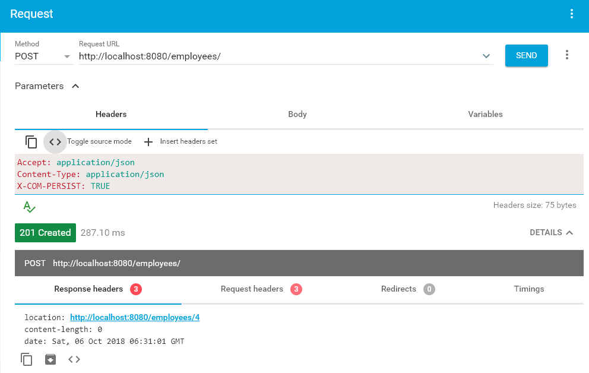Click the SEND button
Image resolution: width=589 pixels, height=373 pixels.
pyautogui.click(x=526, y=55)
